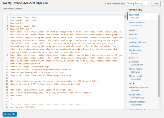Open print.css in the editor
164x118 pixels.
coord(133,34)
